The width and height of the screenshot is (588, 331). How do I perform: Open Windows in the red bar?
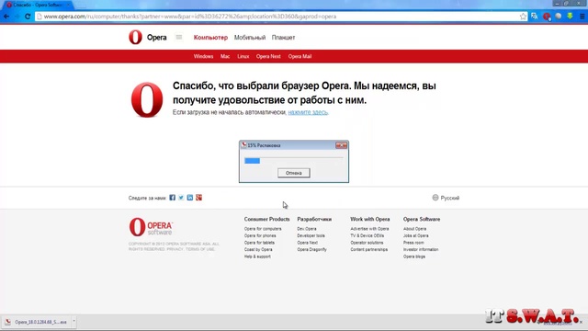coord(203,56)
